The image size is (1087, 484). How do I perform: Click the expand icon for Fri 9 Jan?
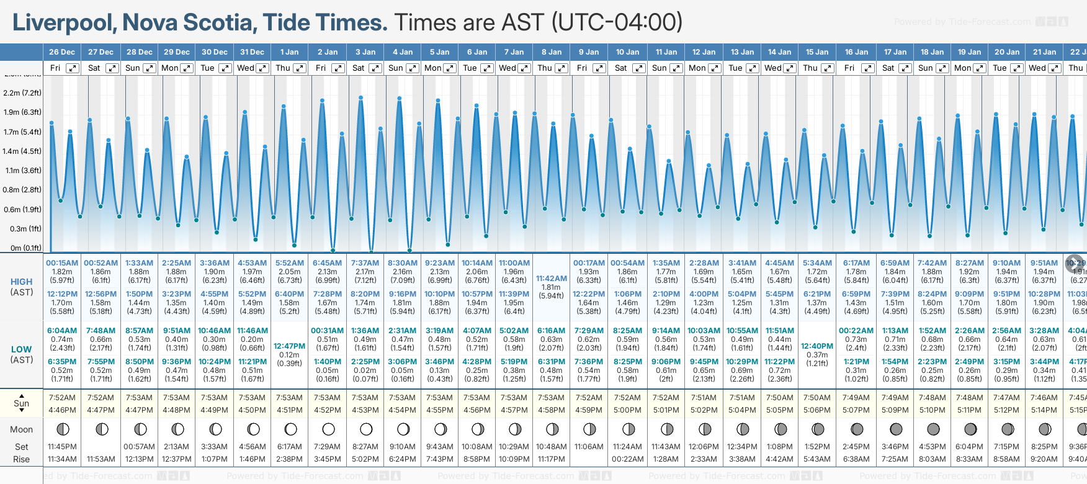(x=599, y=68)
